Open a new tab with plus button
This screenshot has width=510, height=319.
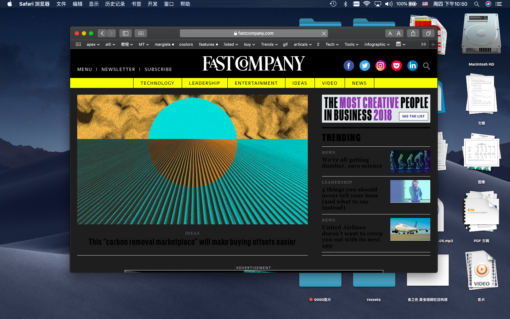coord(433,44)
